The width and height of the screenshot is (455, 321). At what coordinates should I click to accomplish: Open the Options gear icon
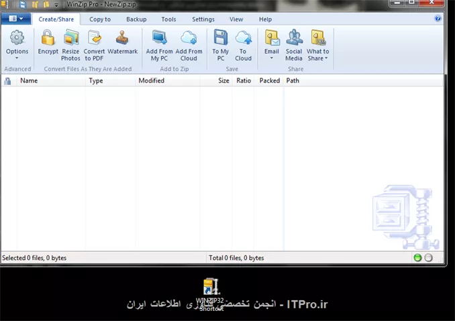pos(17,38)
